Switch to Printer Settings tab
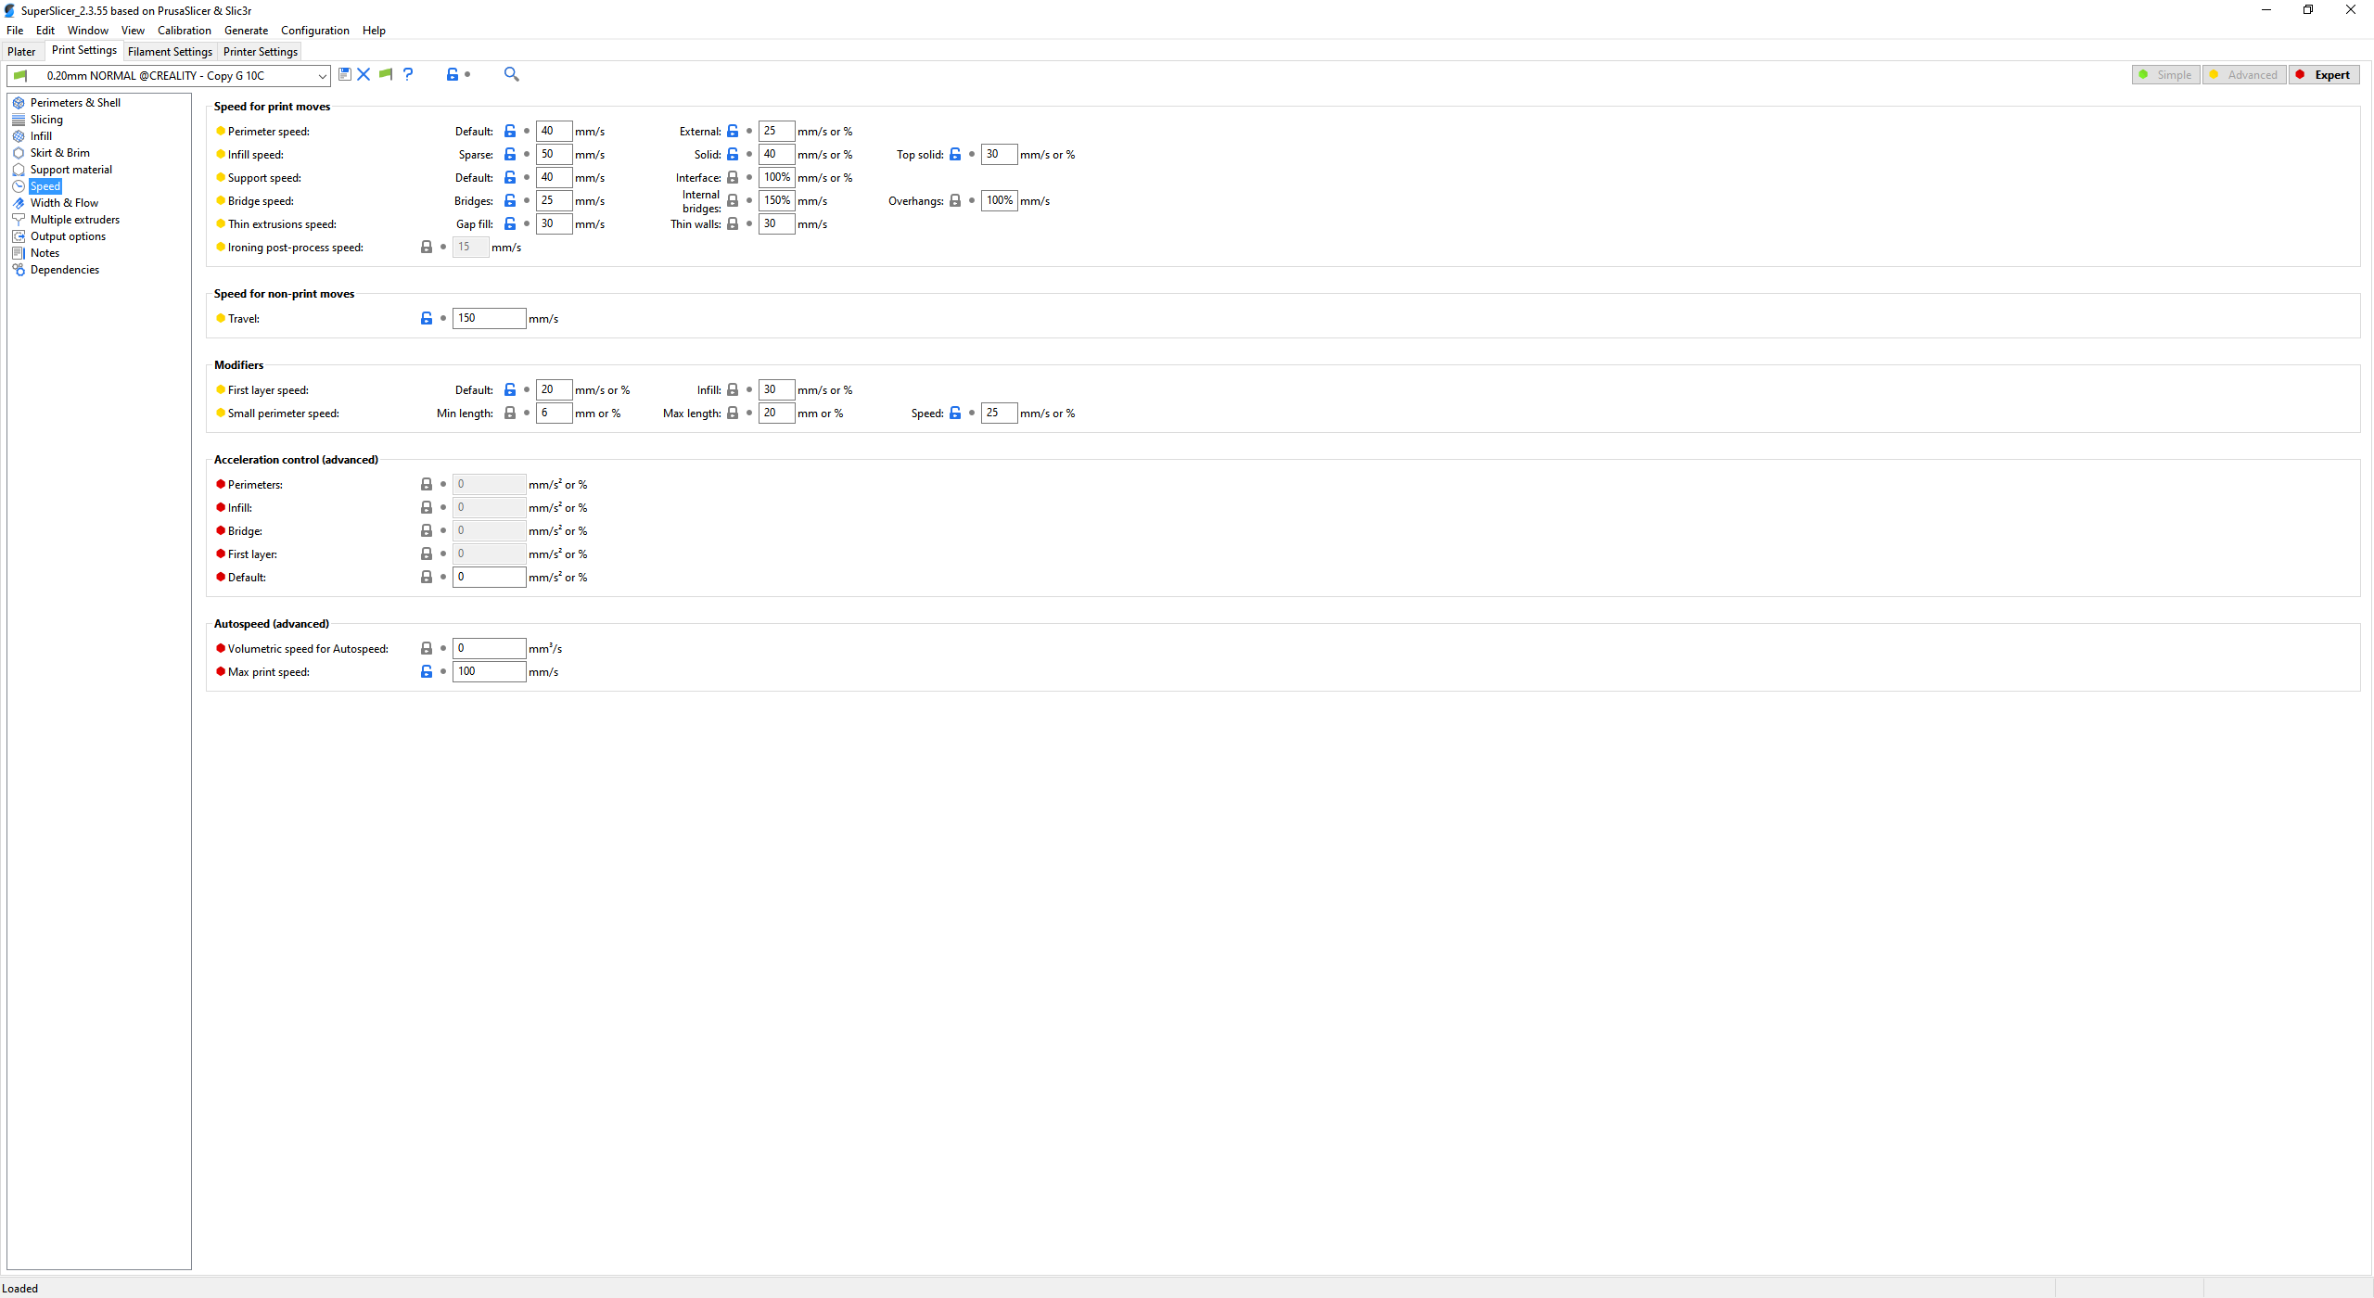This screenshot has height=1298, width=2374. (260, 52)
